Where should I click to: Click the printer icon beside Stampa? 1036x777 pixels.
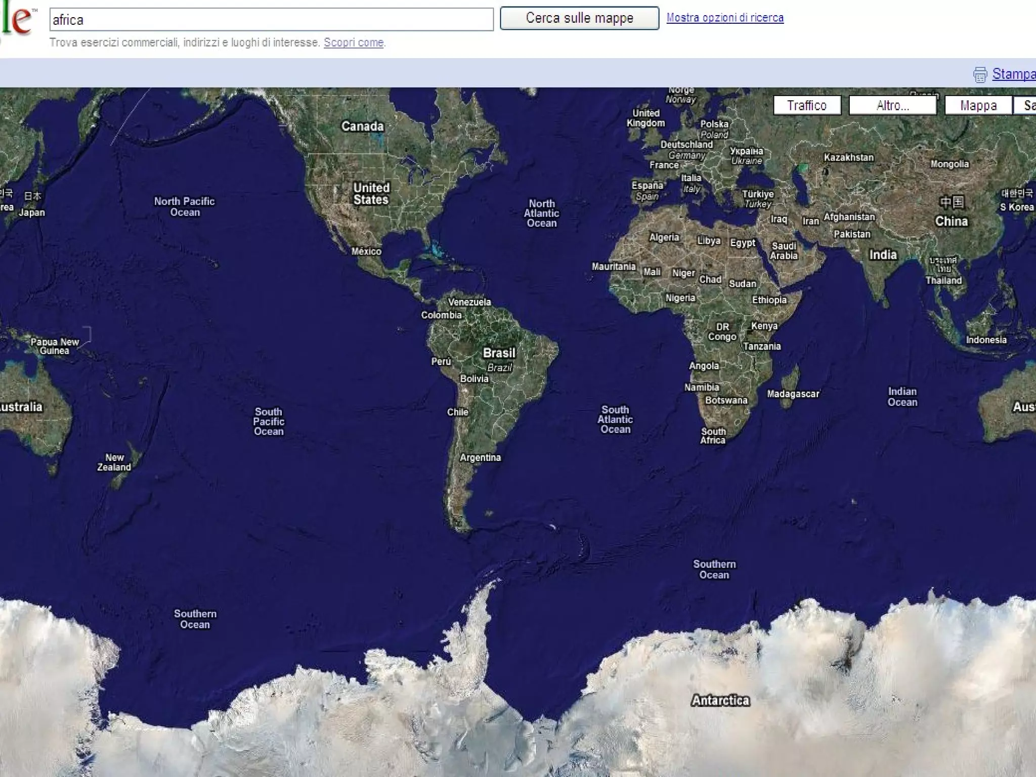tap(980, 74)
